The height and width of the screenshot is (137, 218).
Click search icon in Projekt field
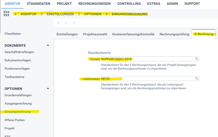[197, 59]
